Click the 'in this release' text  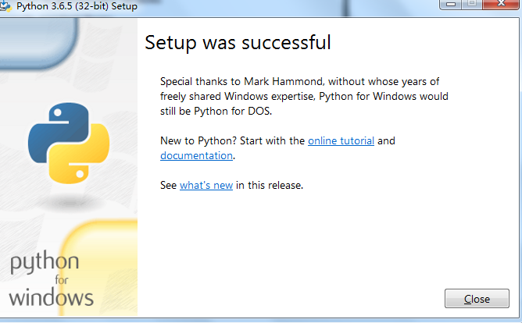pyautogui.click(x=270, y=185)
